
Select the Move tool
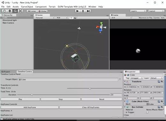(x=10, y=11)
